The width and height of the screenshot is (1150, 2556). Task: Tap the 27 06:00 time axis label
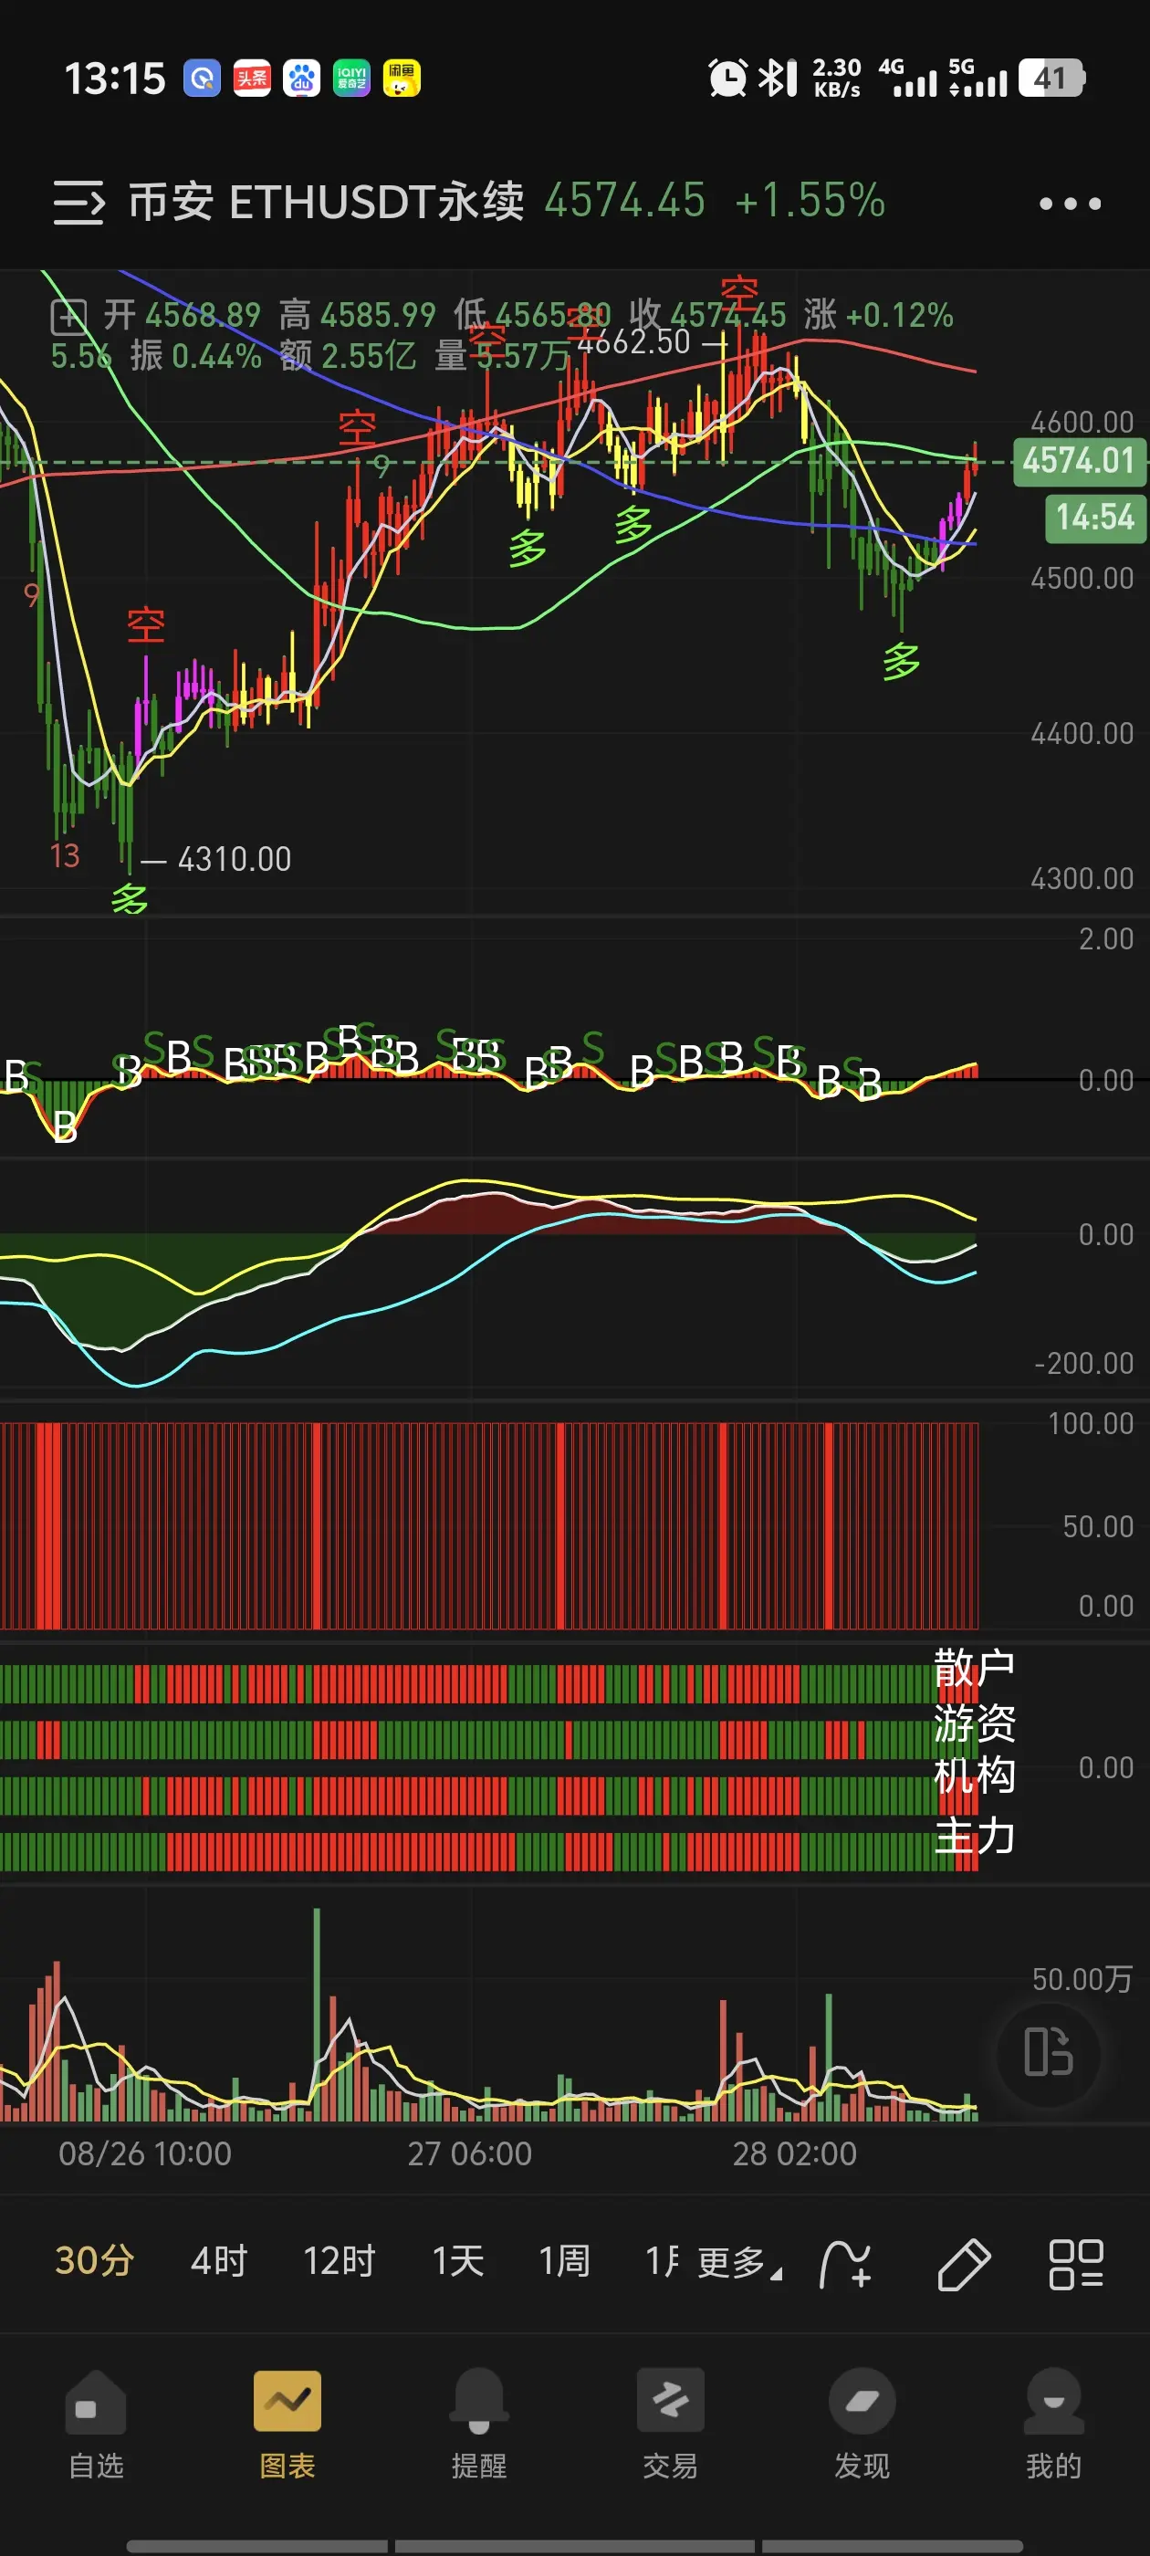click(469, 2154)
